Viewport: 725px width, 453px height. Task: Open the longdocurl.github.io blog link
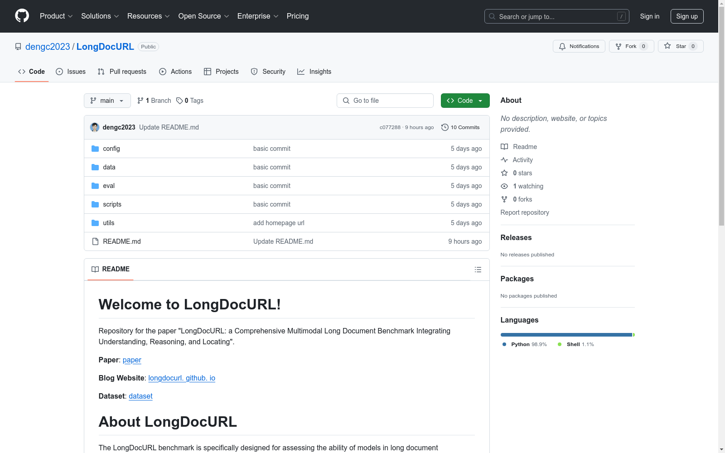[182, 378]
